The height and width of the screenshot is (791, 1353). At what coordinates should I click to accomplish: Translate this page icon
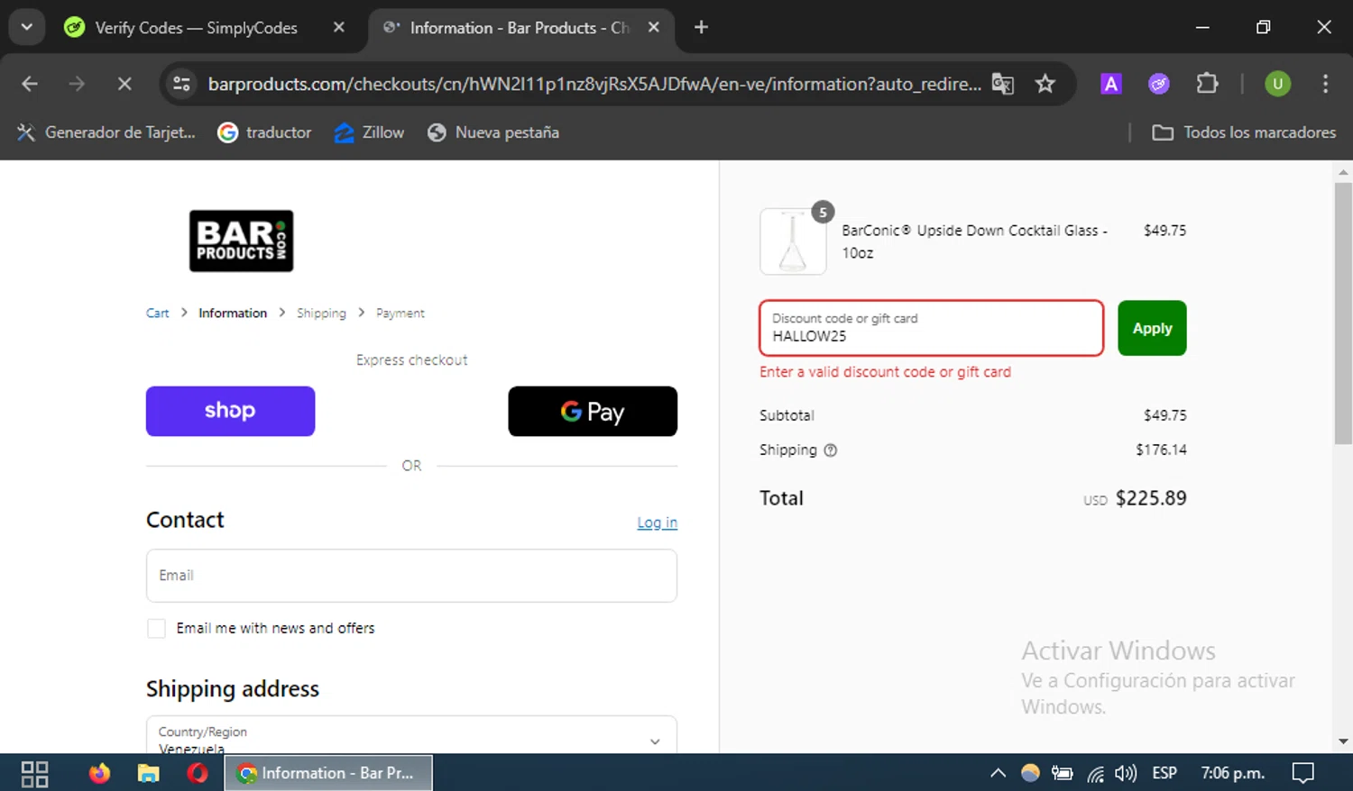pos(1003,84)
